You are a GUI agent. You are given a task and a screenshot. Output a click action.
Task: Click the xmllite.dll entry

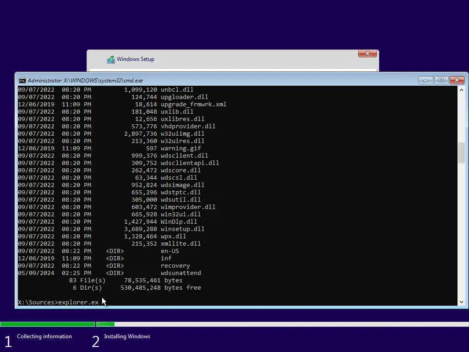180,244
